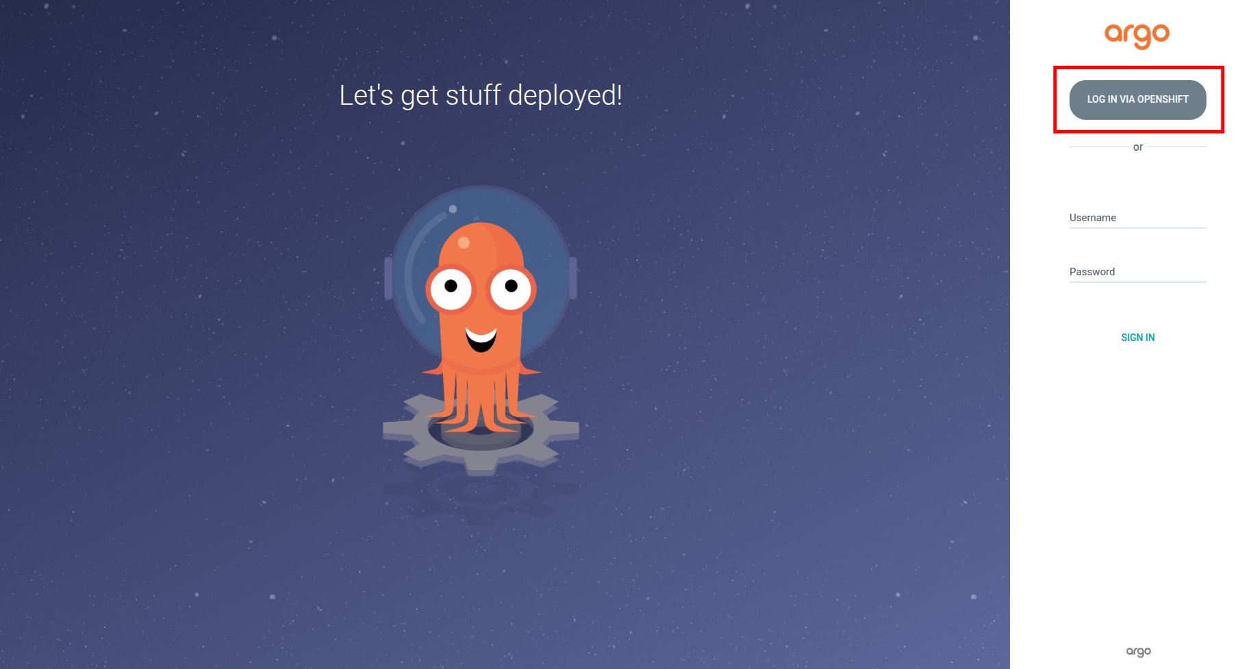Select the Username input field
This screenshot has height=669, width=1251.
click(x=1137, y=217)
